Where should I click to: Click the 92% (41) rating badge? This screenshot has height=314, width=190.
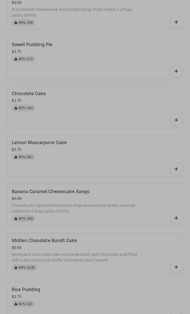point(23,157)
